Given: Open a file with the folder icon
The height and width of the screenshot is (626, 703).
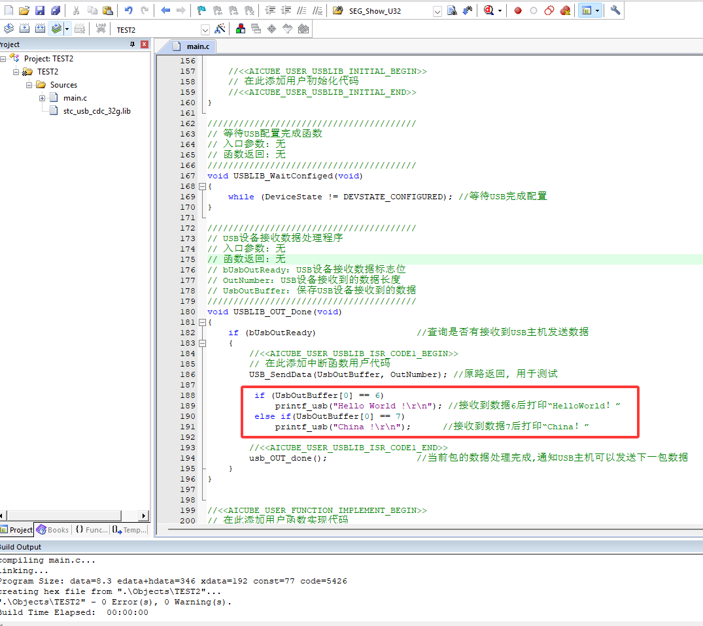Looking at the screenshot, I should tap(24, 10).
